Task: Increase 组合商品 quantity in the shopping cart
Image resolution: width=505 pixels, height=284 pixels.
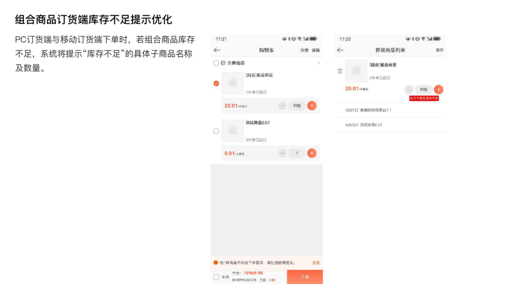Action: click(x=312, y=106)
